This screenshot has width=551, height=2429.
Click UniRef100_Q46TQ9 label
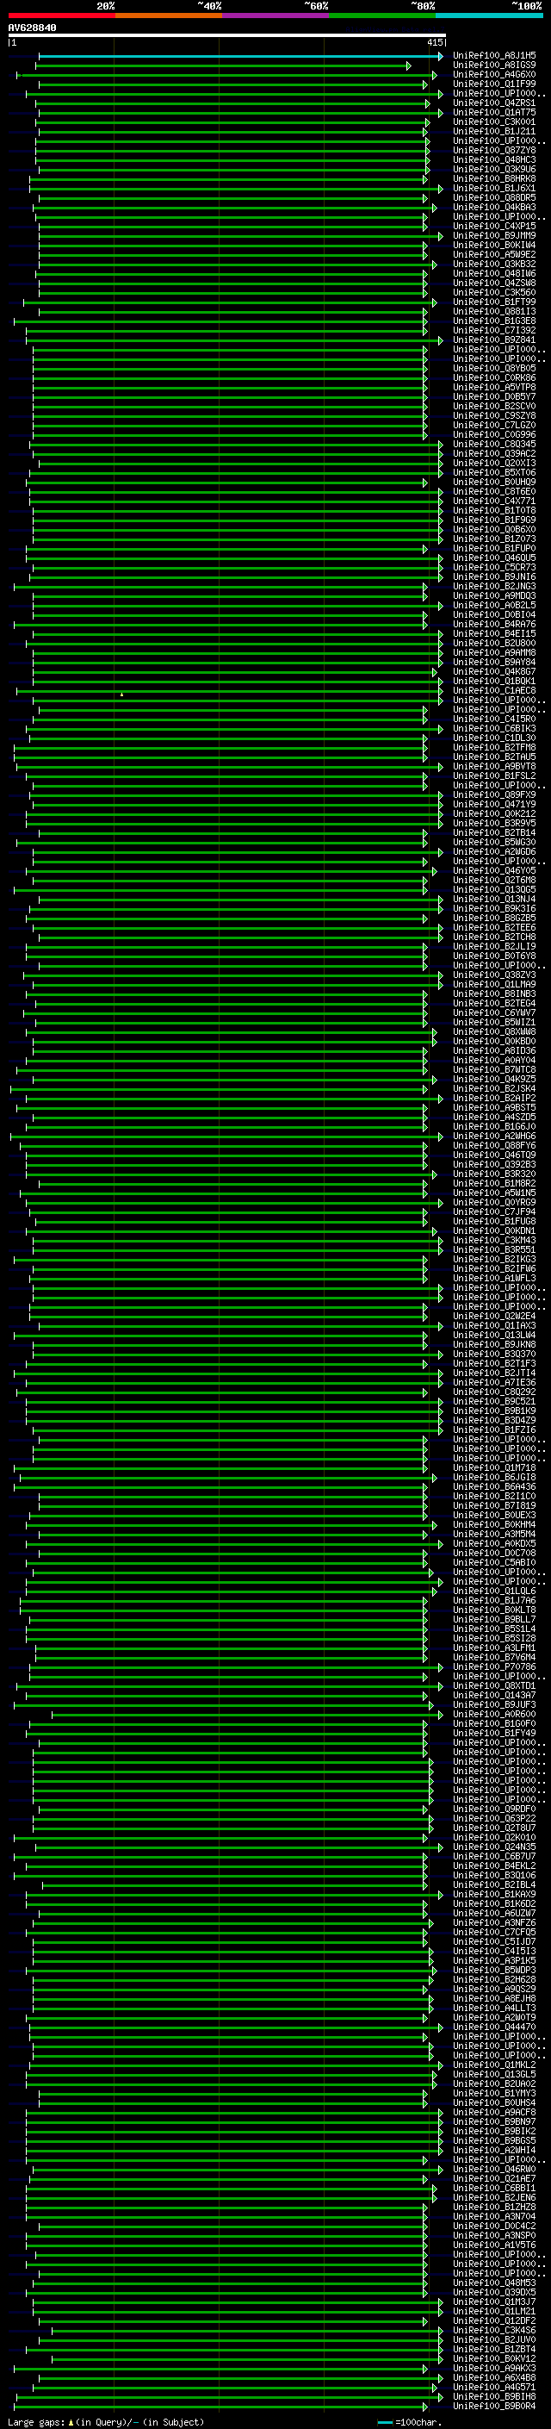(x=494, y=1154)
